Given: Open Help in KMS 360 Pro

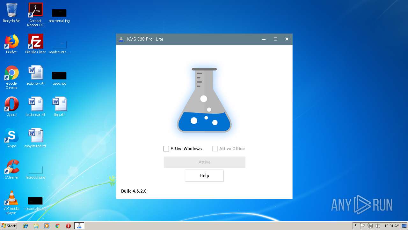Looking at the screenshot, I should click(x=204, y=175).
